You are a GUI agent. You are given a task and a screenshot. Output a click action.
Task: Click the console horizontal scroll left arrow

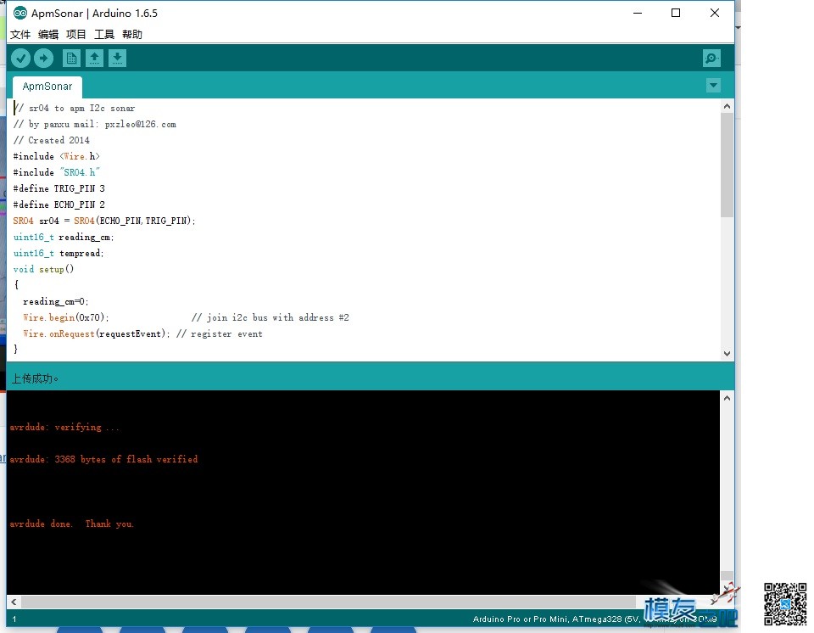(14, 602)
